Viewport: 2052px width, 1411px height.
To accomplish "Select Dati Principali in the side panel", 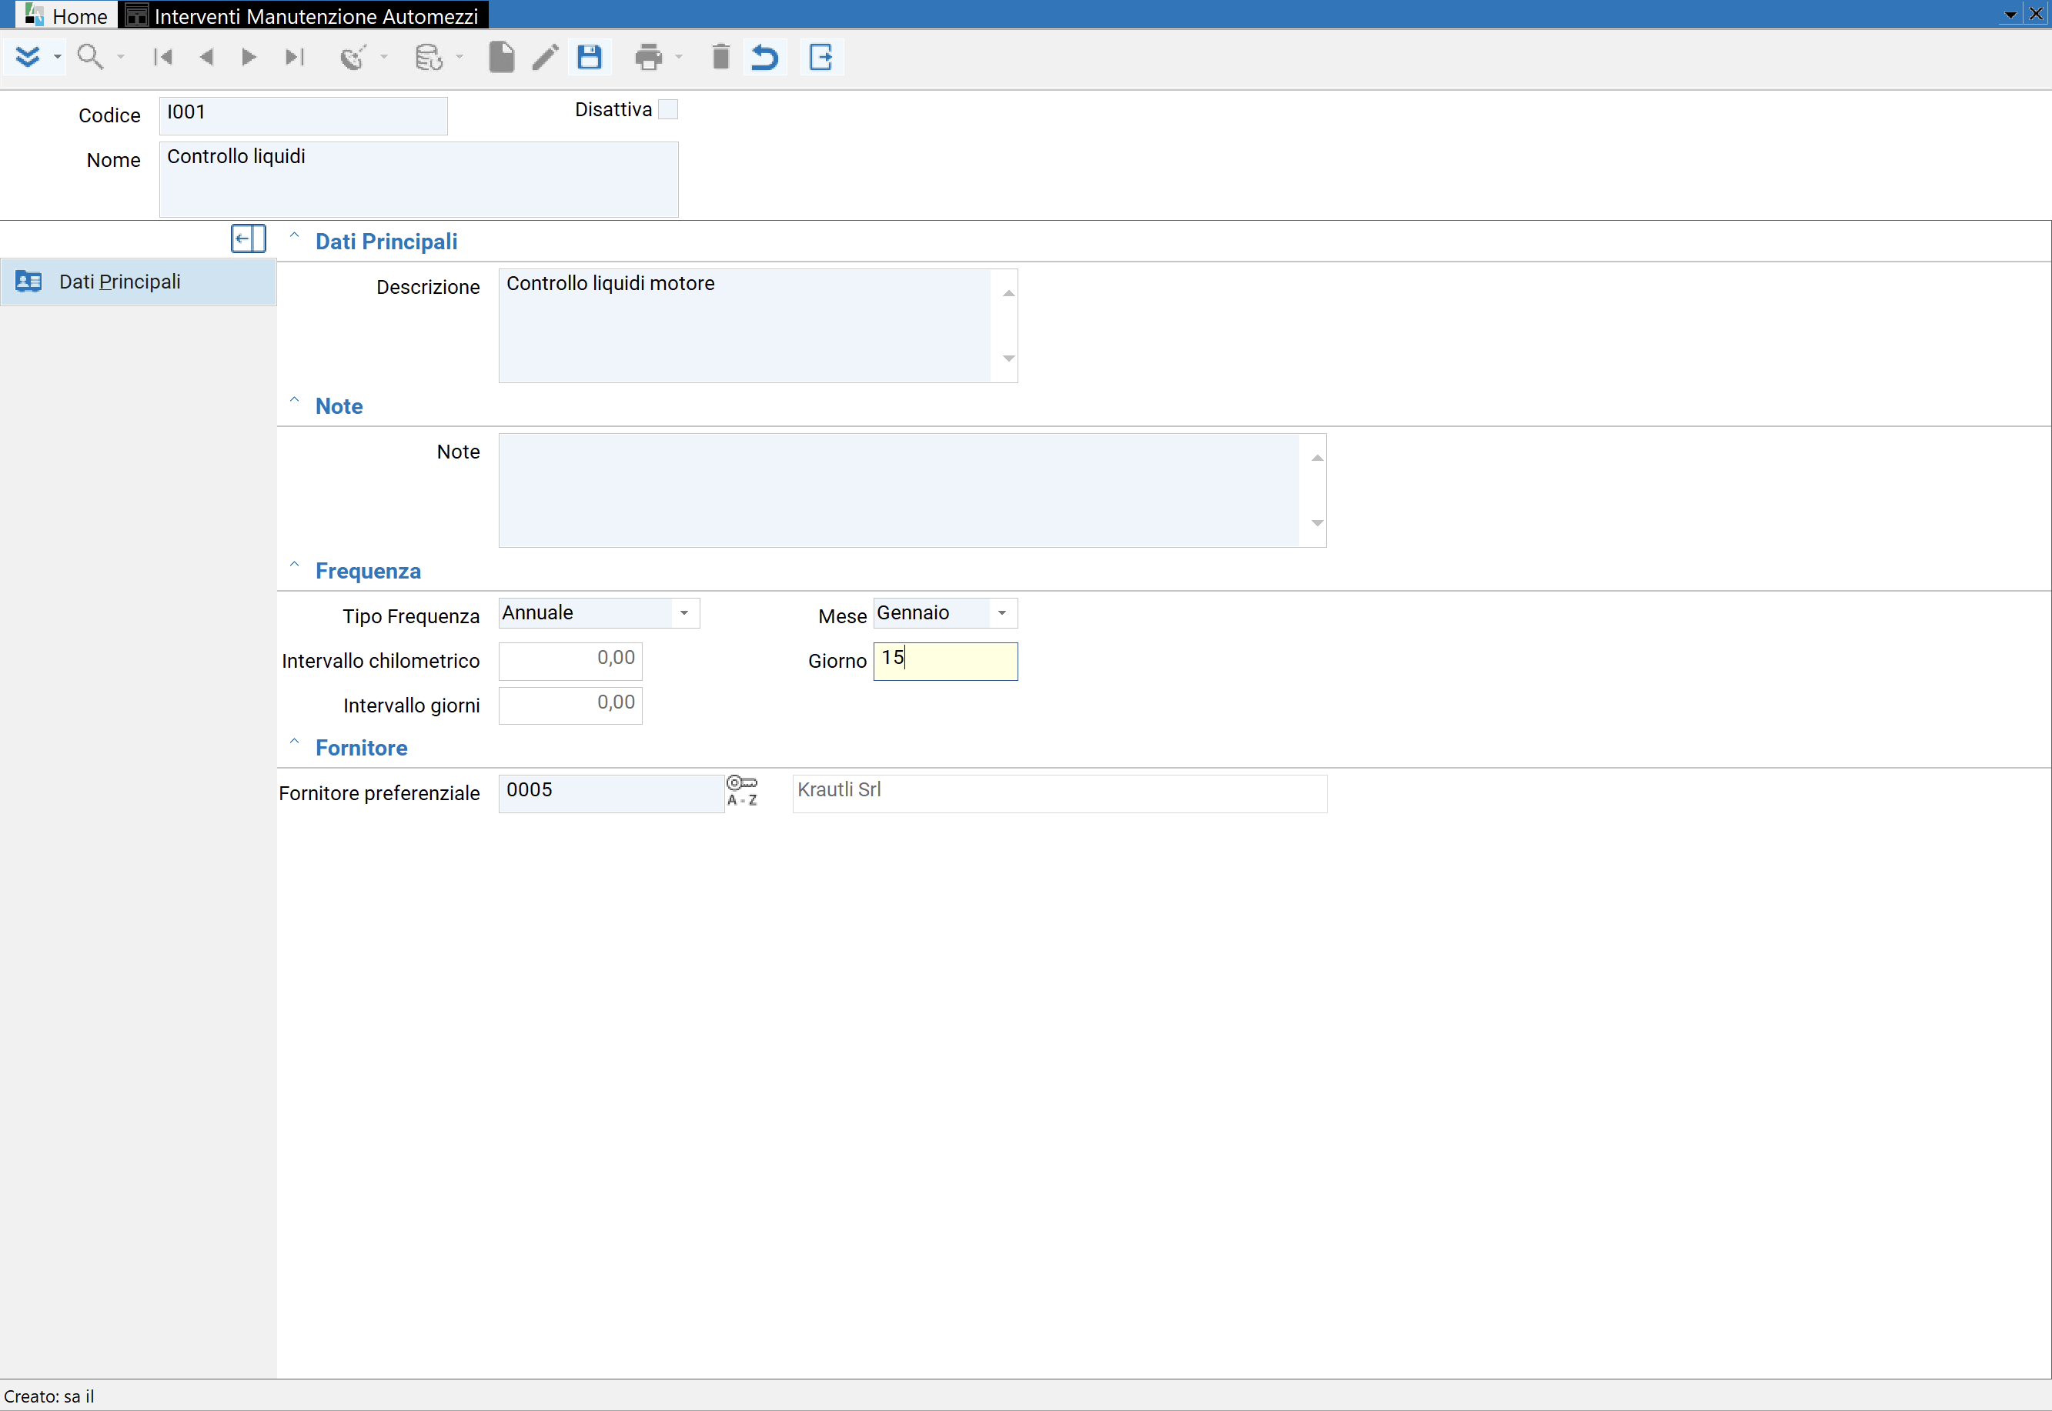I will [x=138, y=282].
